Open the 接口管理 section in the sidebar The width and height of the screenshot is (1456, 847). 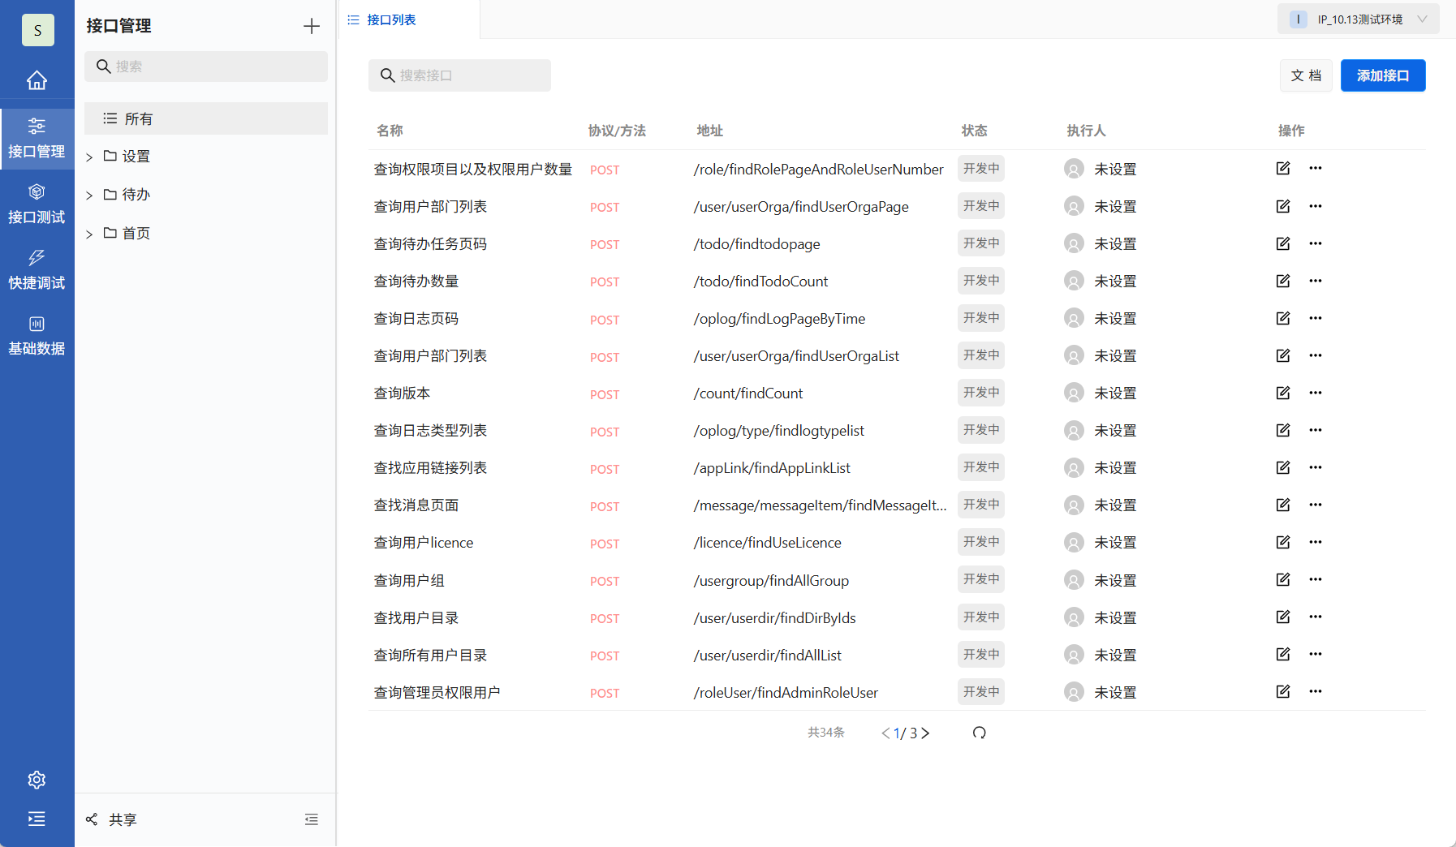click(37, 138)
